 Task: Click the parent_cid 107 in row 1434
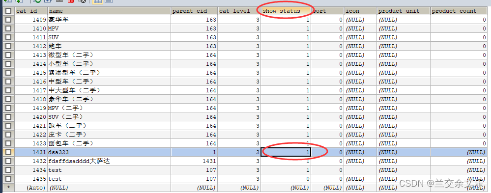coord(194,170)
